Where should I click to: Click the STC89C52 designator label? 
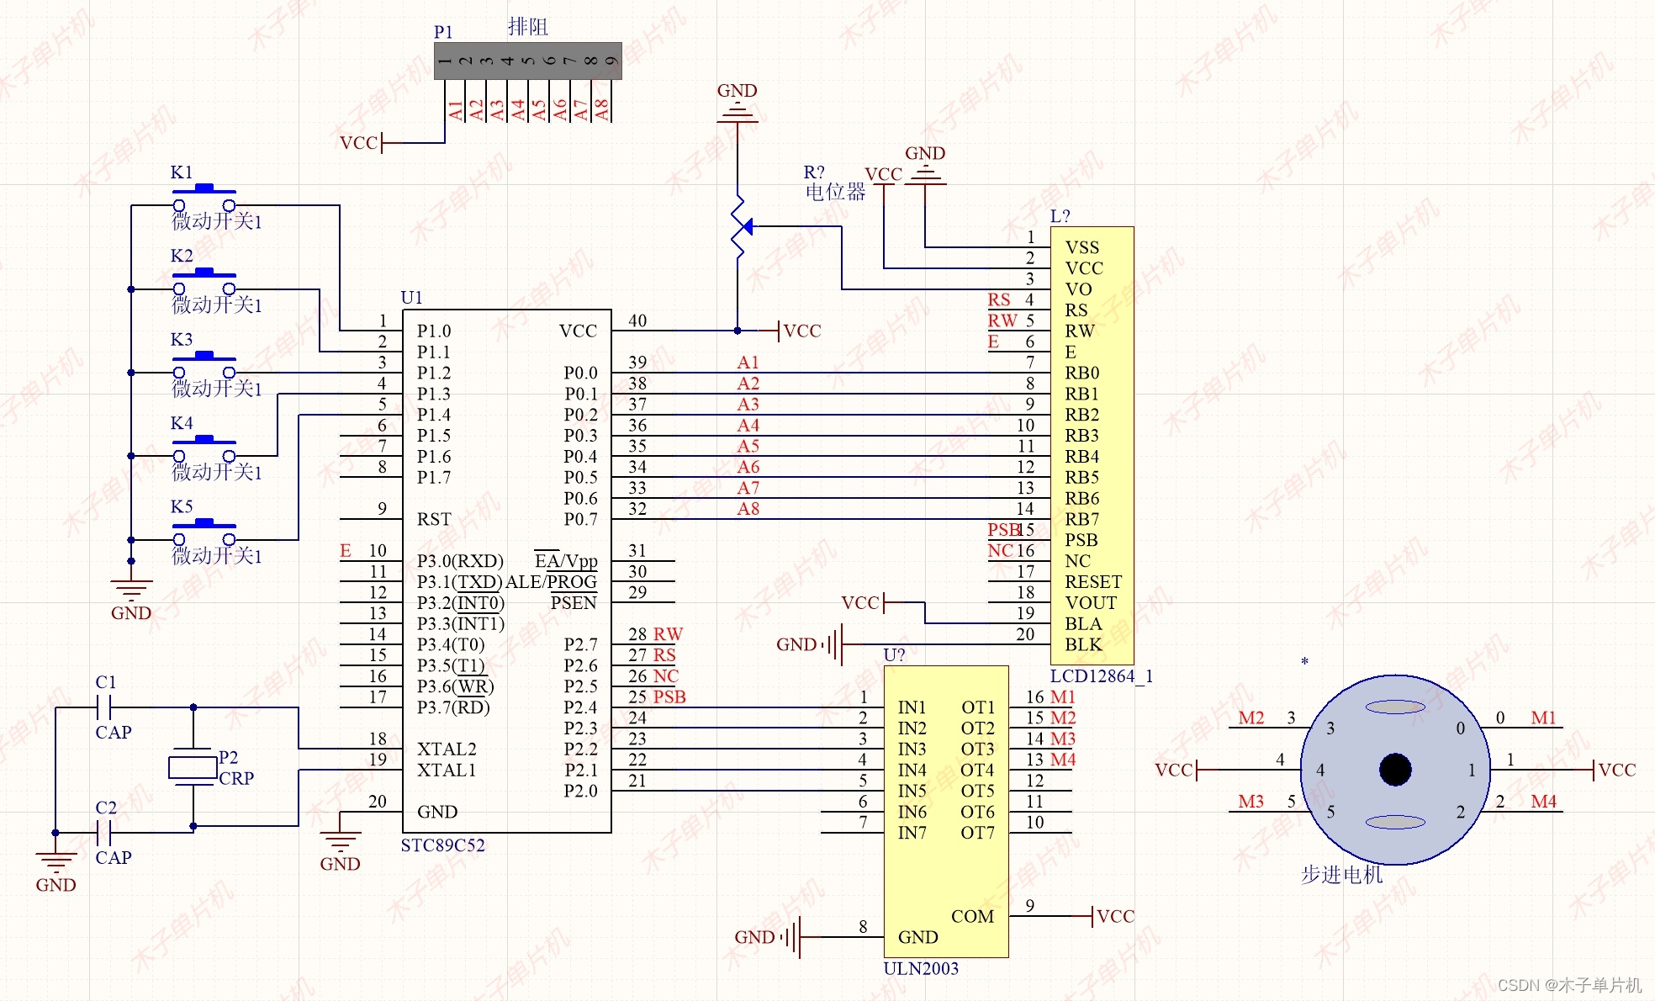(x=442, y=845)
